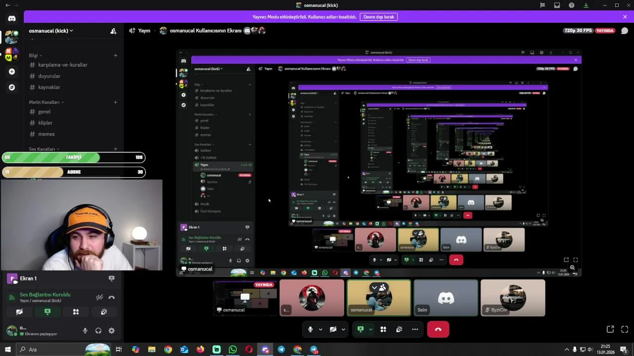The height and width of the screenshot is (356, 634).
Task: Open the server folder with the M icon
Action: 12,54
